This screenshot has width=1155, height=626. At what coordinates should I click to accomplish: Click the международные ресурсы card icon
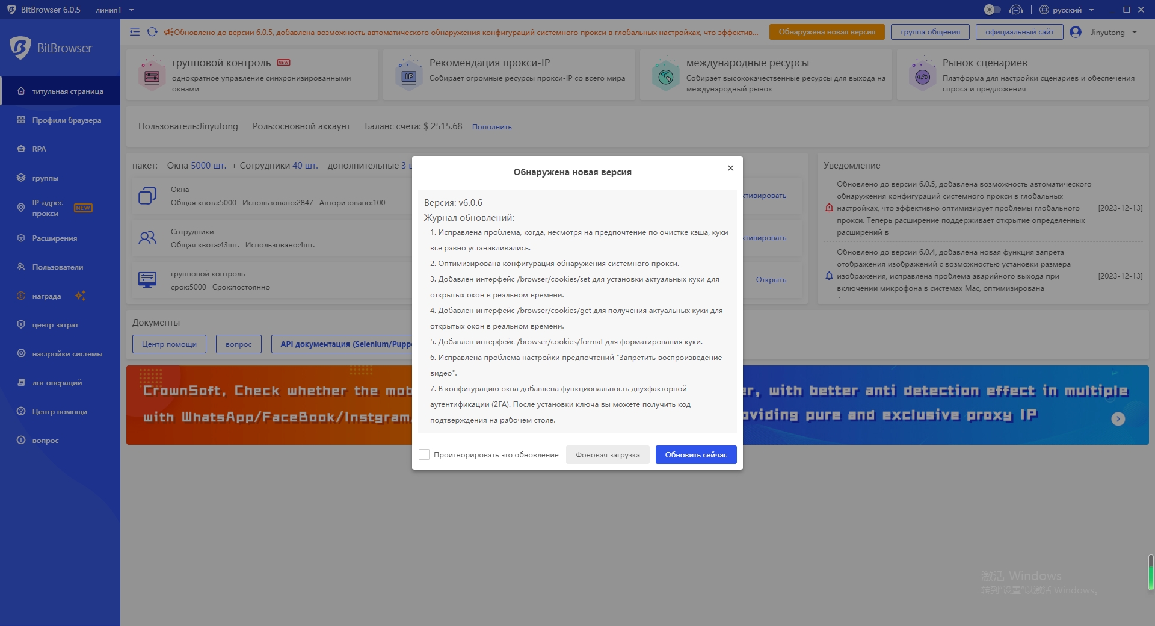pyautogui.click(x=665, y=75)
